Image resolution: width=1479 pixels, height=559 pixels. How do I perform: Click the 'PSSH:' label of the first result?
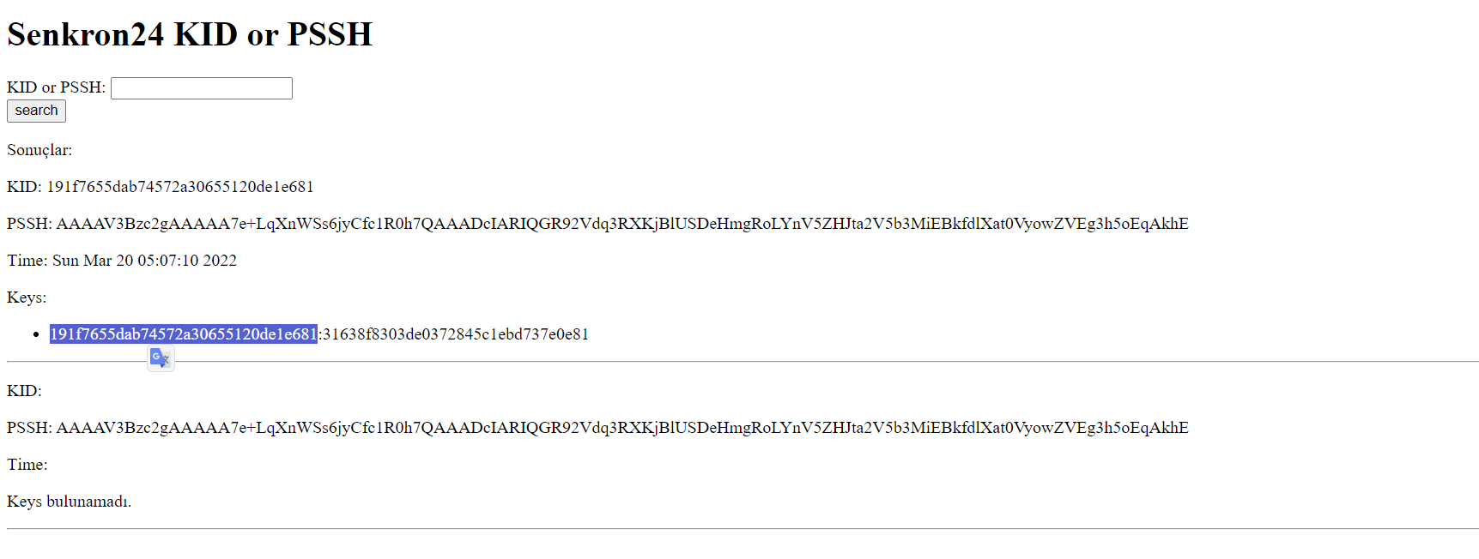29,224
